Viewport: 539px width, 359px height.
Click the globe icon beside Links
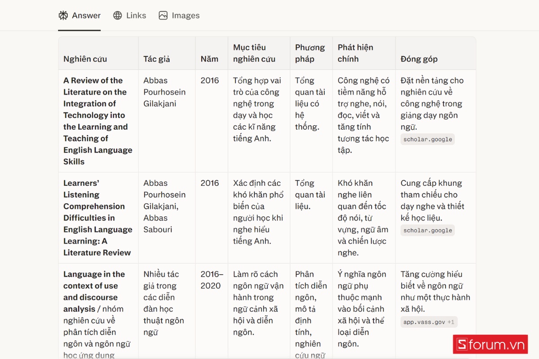pos(118,15)
